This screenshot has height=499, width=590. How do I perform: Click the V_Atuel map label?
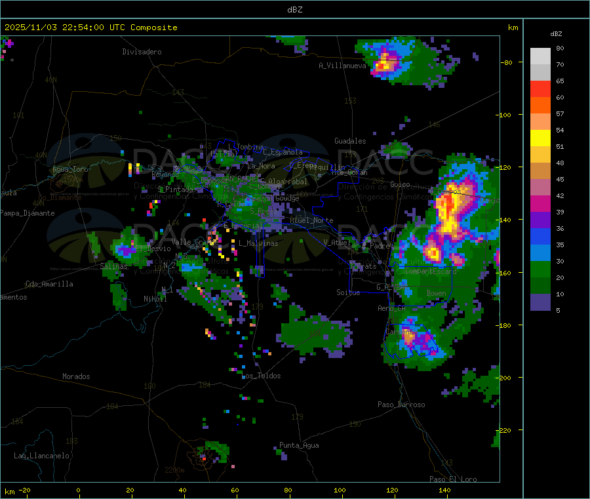click(x=337, y=243)
